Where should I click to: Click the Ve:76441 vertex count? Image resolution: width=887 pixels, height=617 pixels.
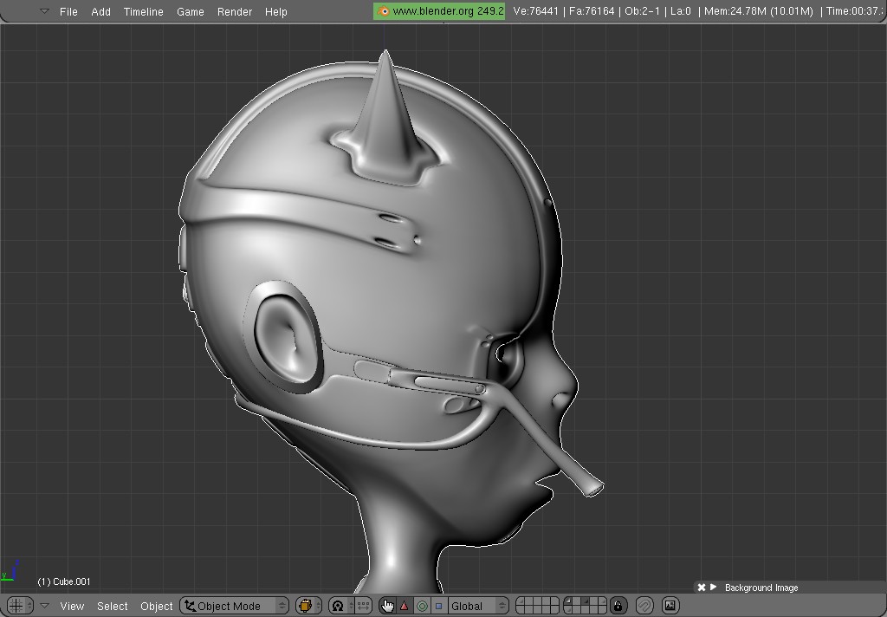click(535, 10)
